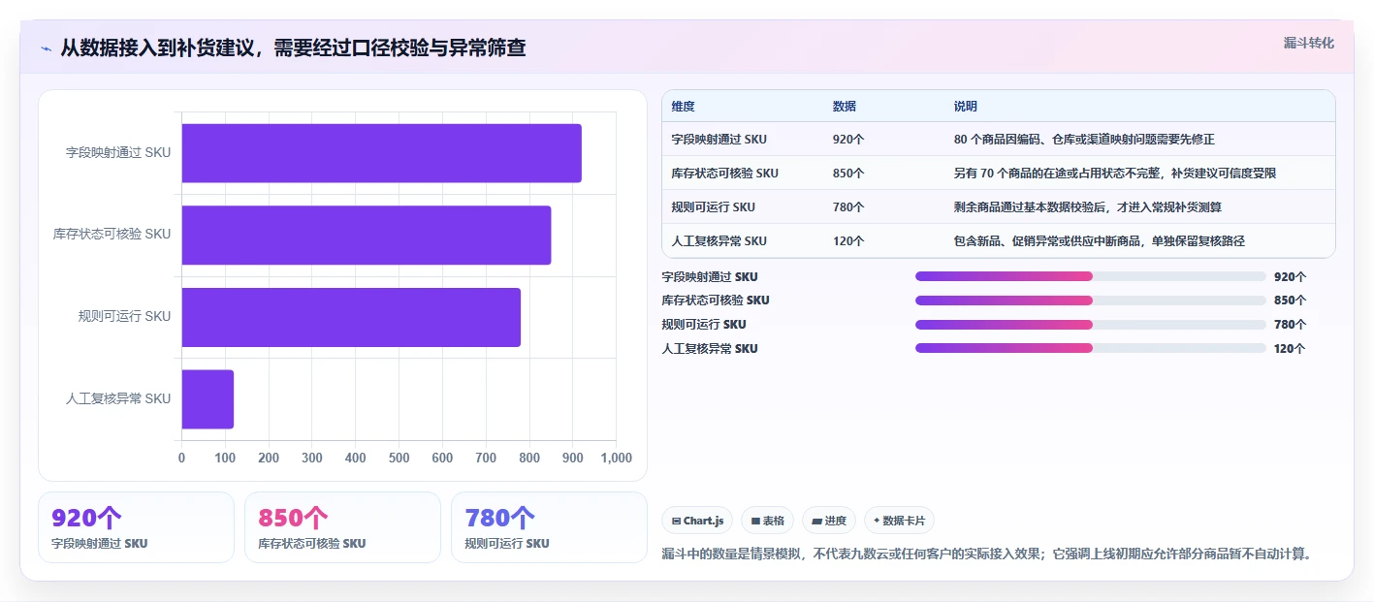1374x602 pixels.
Task: Click chart axis label 字段映射通过 SKU
Action: [118, 152]
